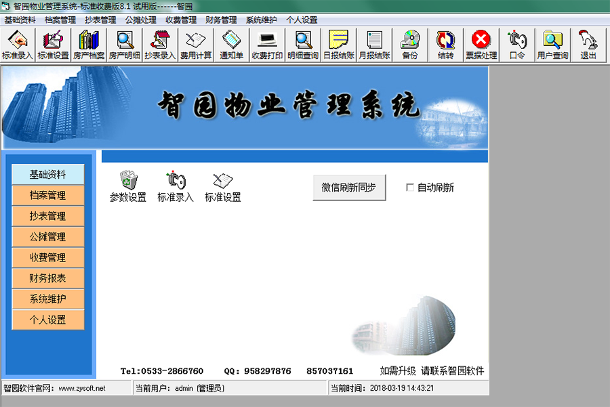Open the 系统维护 menu
The width and height of the screenshot is (610, 407).
point(262,20)
